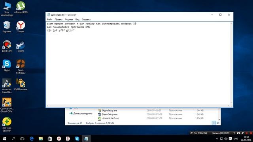This screenshot has width=253, height=142.
Task: Select the Yandex browser desktop shortcut
Action: coord(21,27)
